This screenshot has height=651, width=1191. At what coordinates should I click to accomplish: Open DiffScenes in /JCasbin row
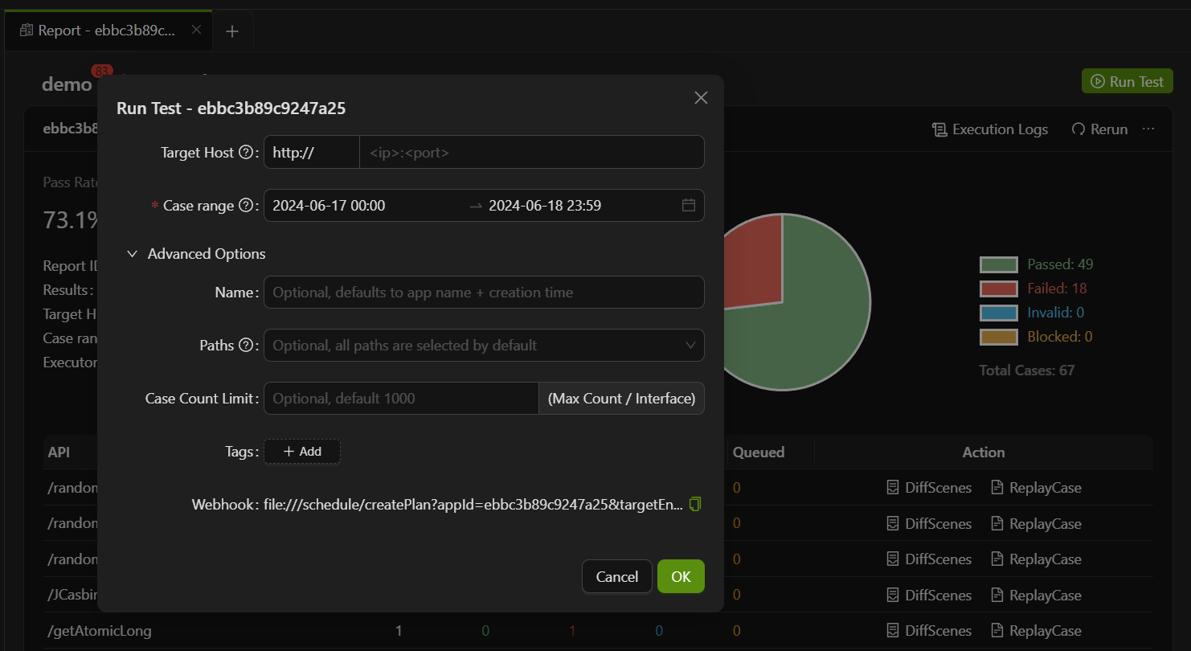click(x=929, y=596)
